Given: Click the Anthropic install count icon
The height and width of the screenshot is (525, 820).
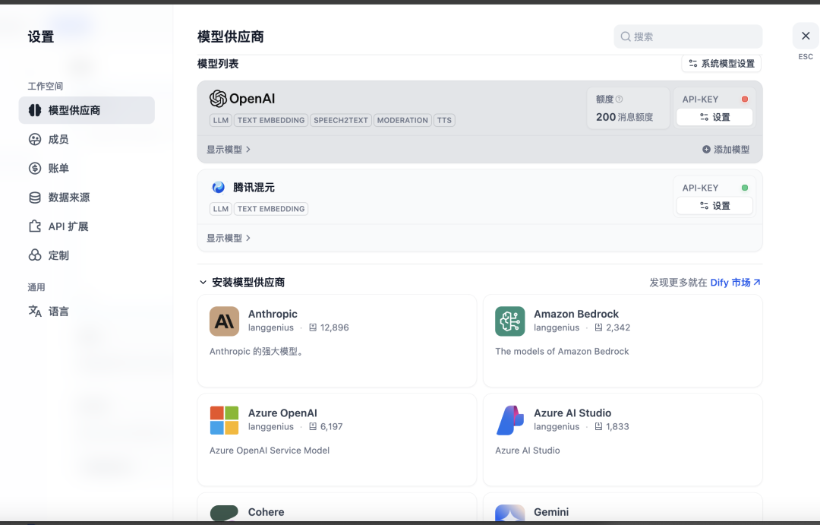Looking at the screenshot, I should (x=313, y=327).
